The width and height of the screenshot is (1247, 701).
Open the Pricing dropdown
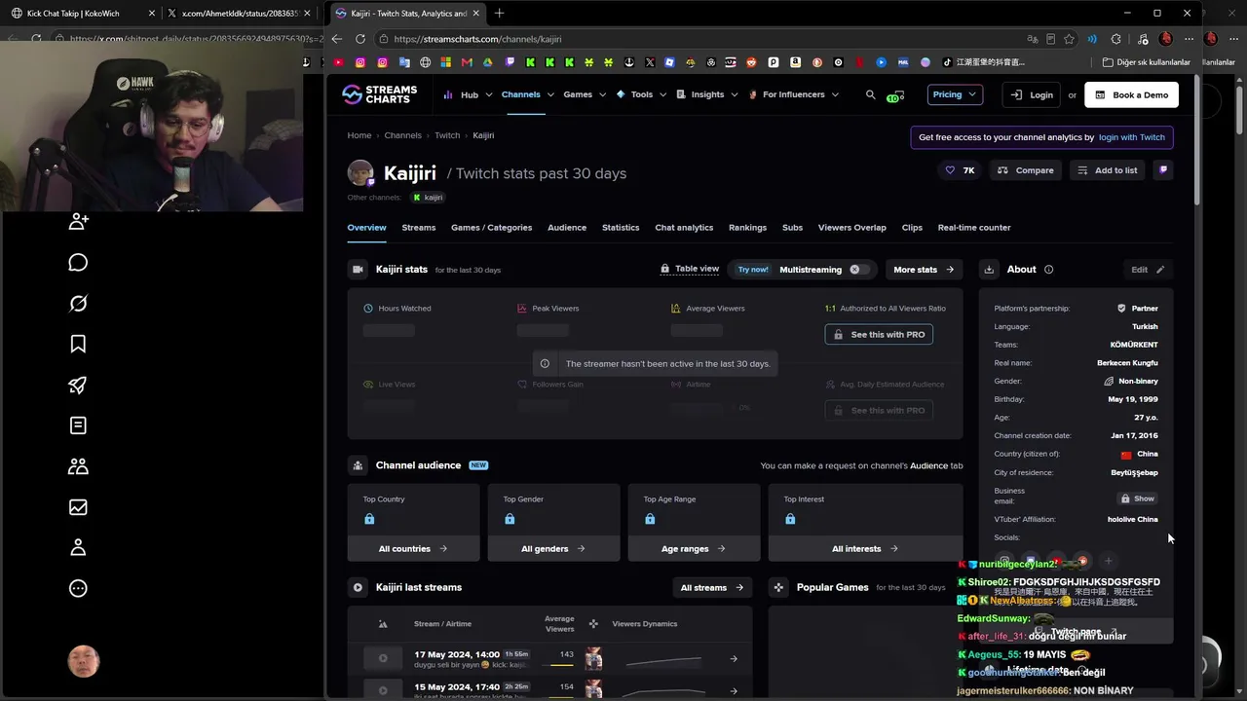click(954, 94)
